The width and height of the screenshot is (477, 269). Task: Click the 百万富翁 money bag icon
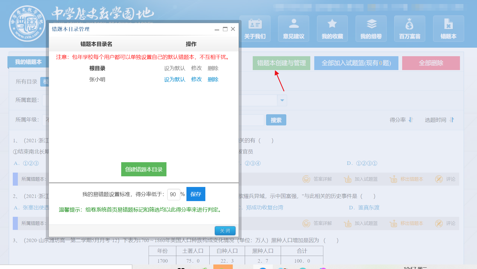(409, 24)
